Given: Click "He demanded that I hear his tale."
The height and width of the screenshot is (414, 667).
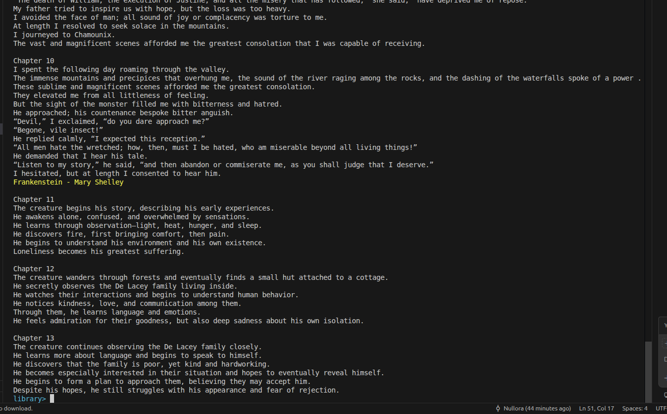Looking at the screenshot, I should coord(81,156).
